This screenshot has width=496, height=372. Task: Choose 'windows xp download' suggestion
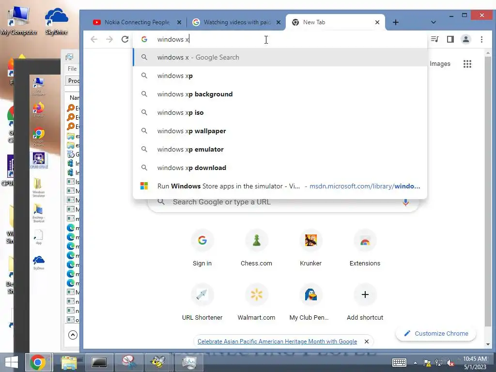pos(280,167)
